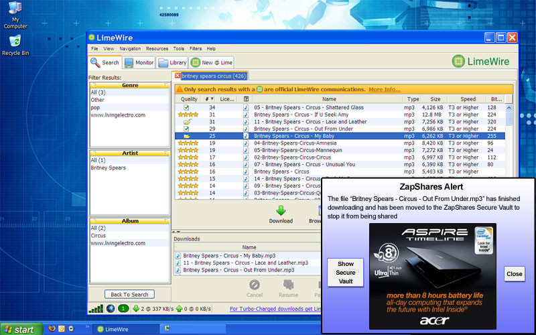The height and width of the screenshot is (335, 536).
Task: Select result 07 - Britney Spears - Circus - Unusual You
Action: (x=304, y=164)
